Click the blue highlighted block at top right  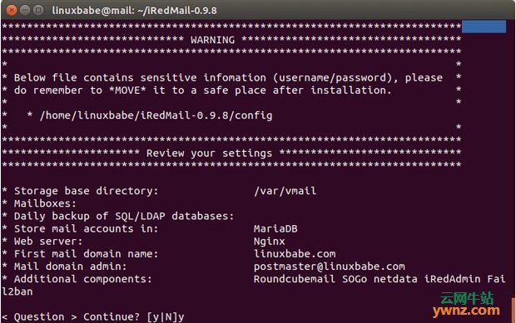[x=484, y=27]
